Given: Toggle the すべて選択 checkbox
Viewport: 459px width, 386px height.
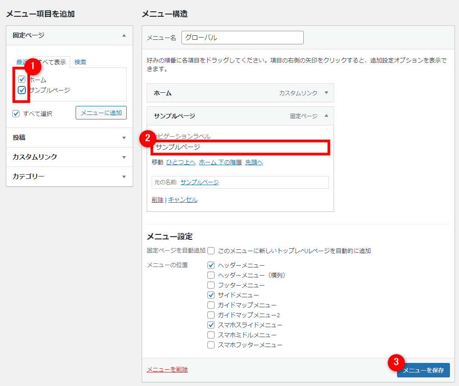Looking at the screenshot, I should point(16,114).
